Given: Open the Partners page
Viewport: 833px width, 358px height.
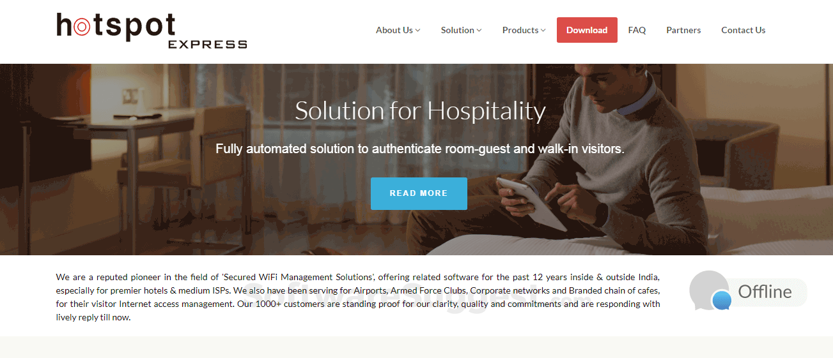Looking at the screenshot, I should 683,30.
